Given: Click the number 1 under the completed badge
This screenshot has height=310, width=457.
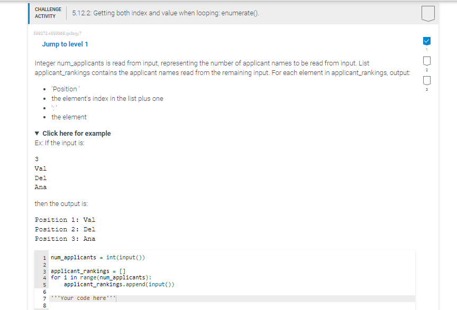Looking at the screenshot, I should coord(426,49).
